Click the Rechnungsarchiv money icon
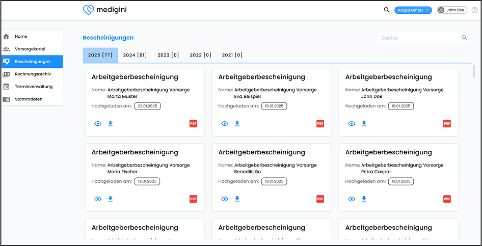This screenshot has height=246, width=482. 6,74
